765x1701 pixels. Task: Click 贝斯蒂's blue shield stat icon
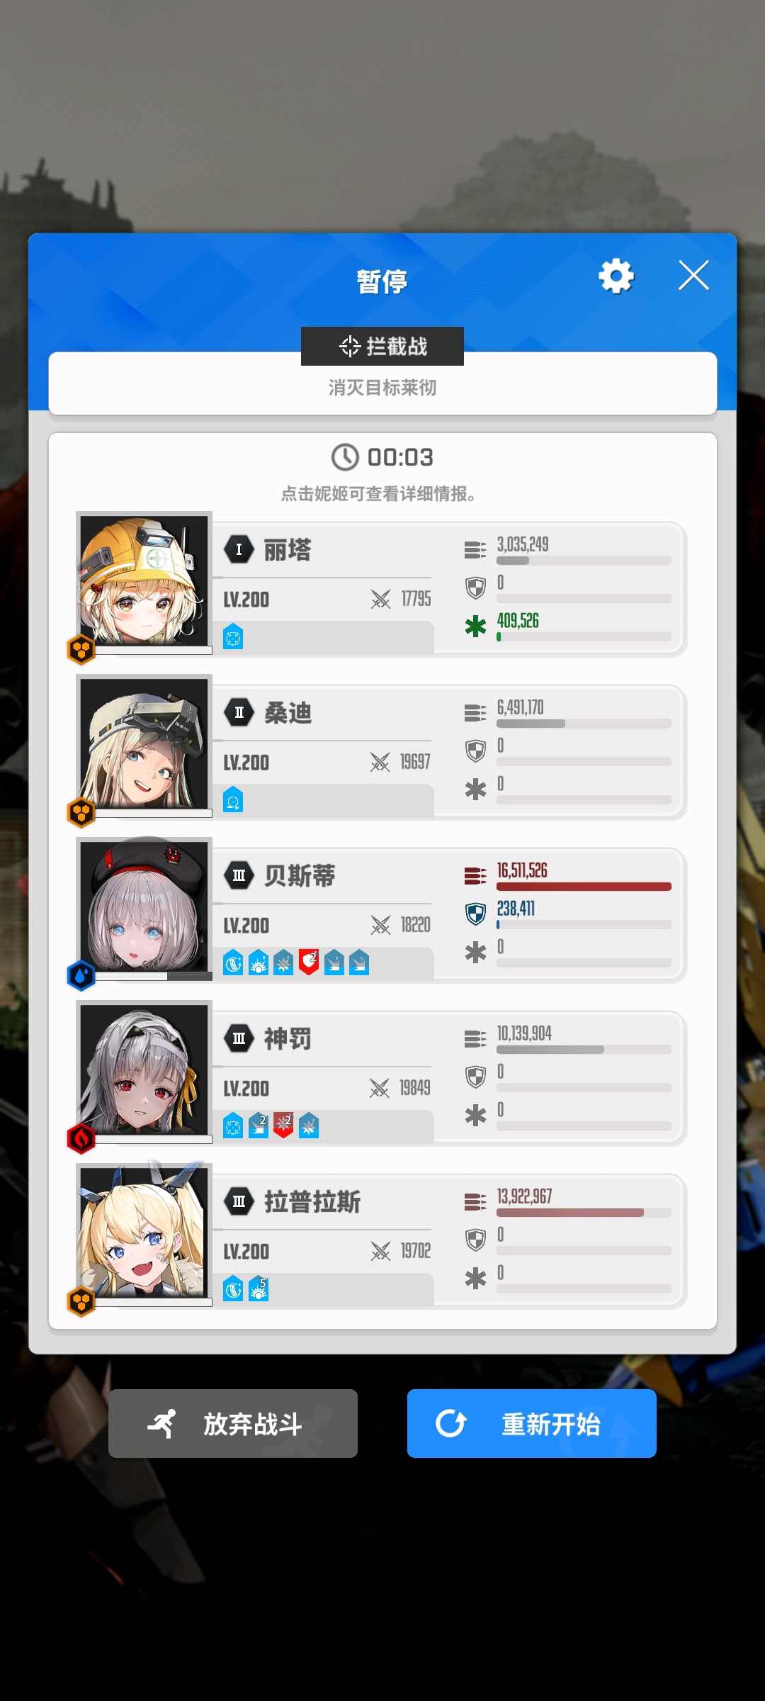tap(475, 914)
